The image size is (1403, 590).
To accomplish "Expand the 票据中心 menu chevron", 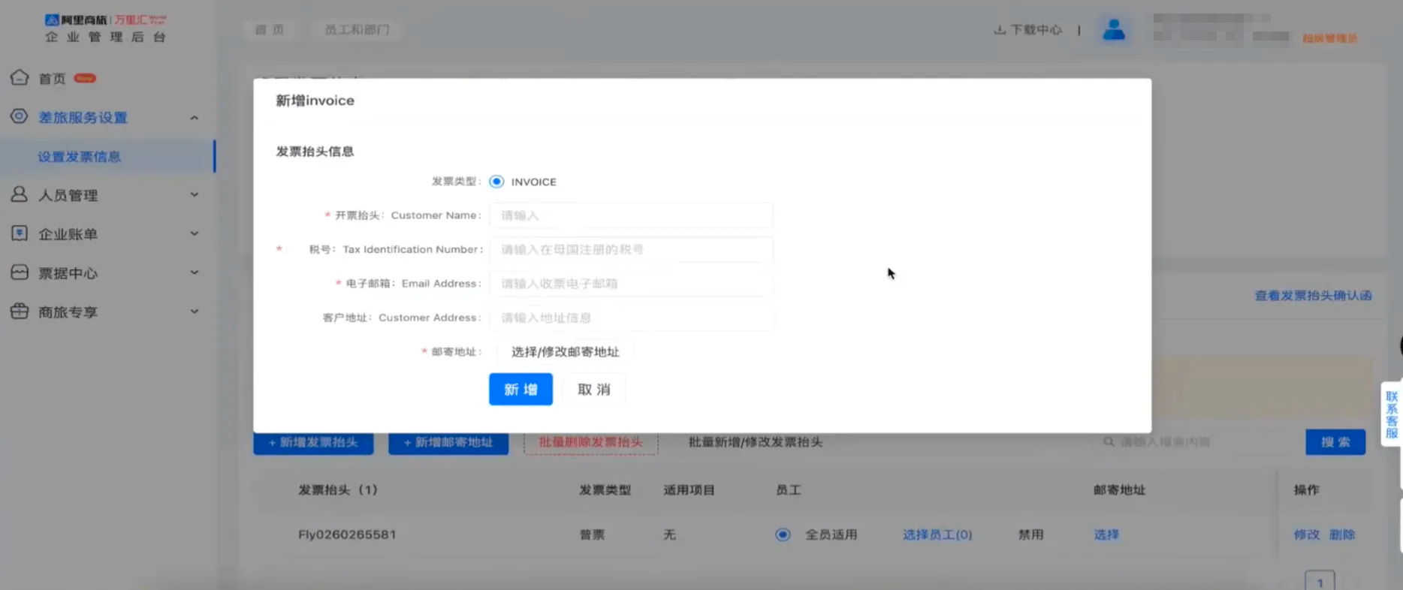I will 195,273.
